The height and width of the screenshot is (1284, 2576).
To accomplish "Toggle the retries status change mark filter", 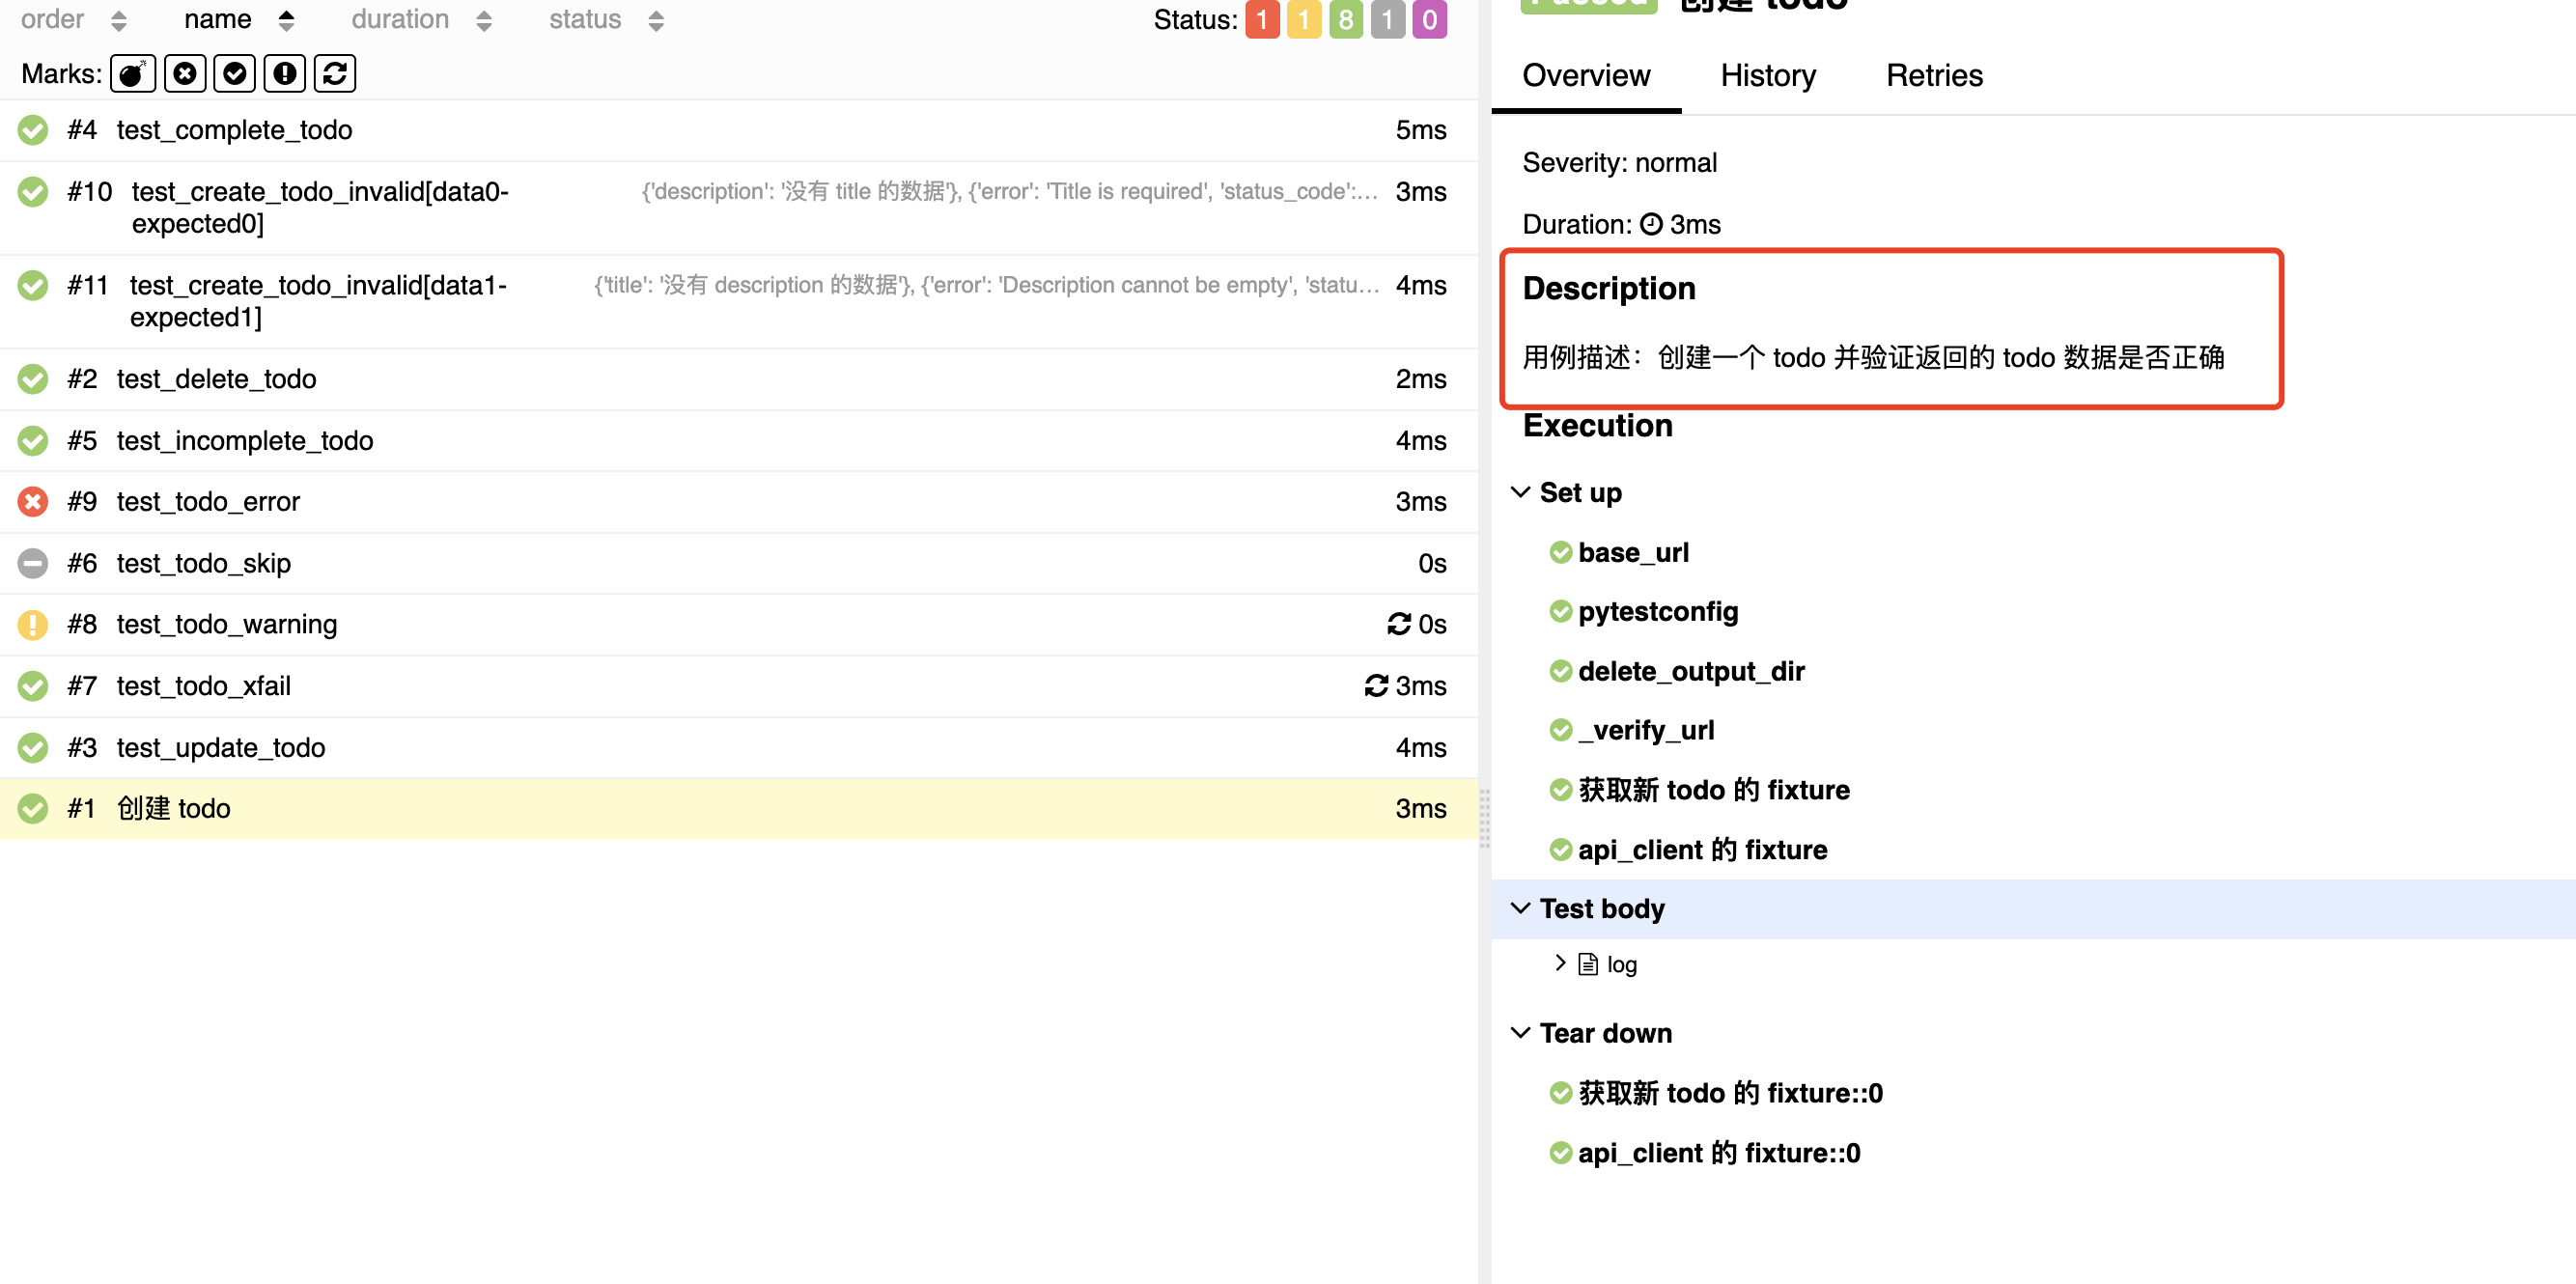I will (x=335, y=73).
